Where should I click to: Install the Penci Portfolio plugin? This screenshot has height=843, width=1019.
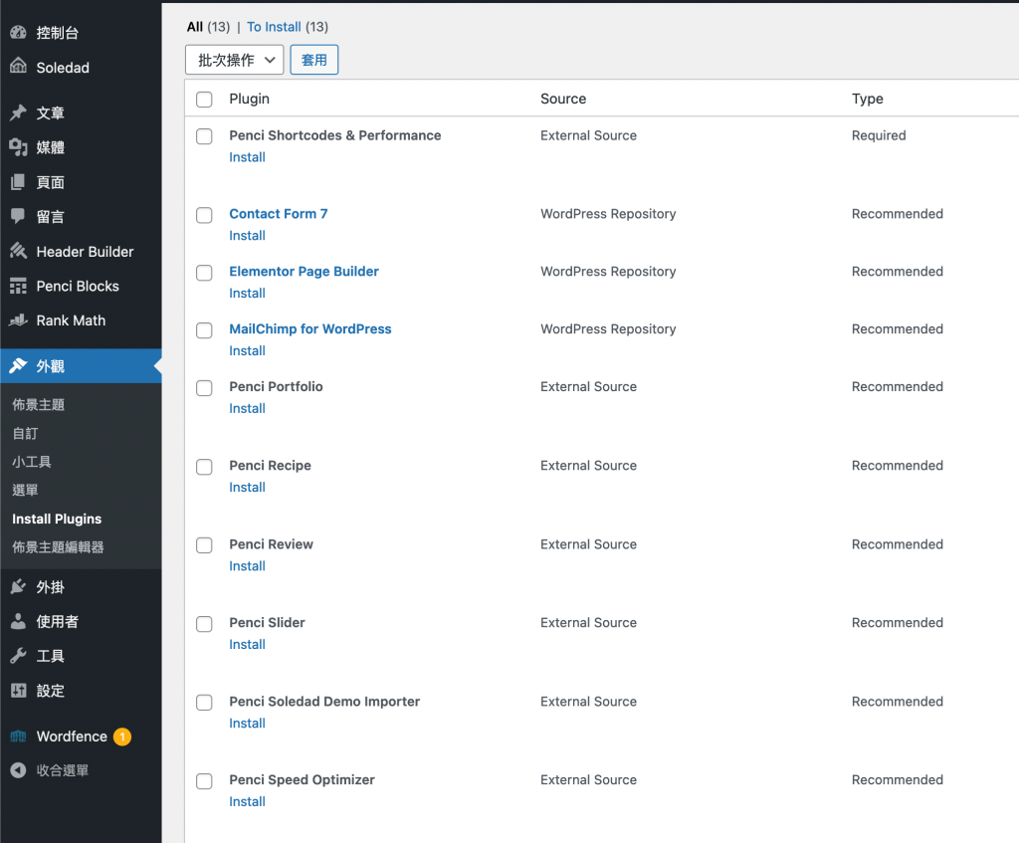click(x=247, y=408)
